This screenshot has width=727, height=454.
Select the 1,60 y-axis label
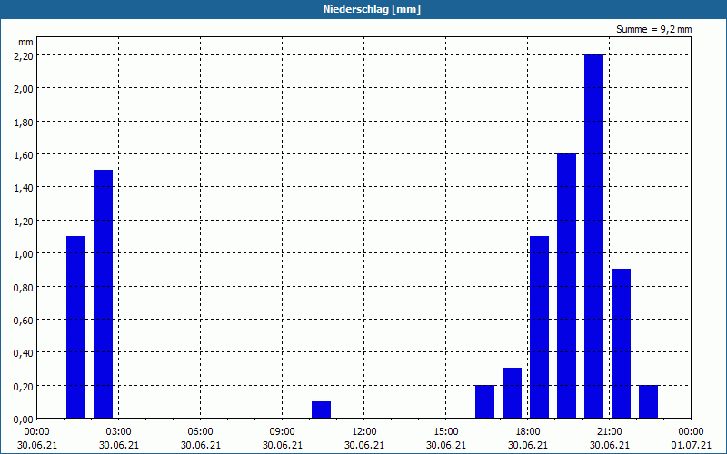click(x=24, y=154)
